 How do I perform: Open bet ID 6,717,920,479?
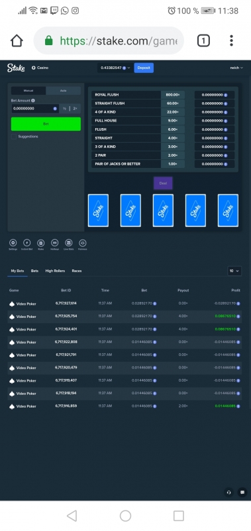66,368
